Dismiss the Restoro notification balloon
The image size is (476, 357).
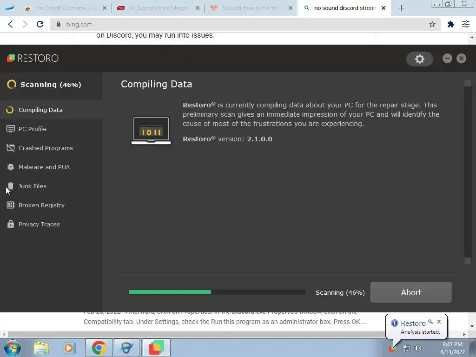tap(439, 322)
